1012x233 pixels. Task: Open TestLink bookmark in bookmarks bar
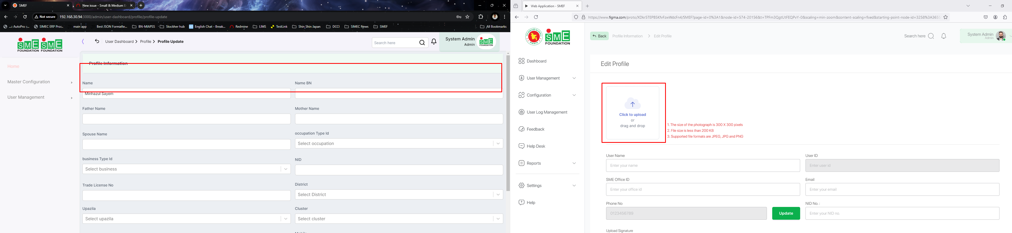[279, 27]
